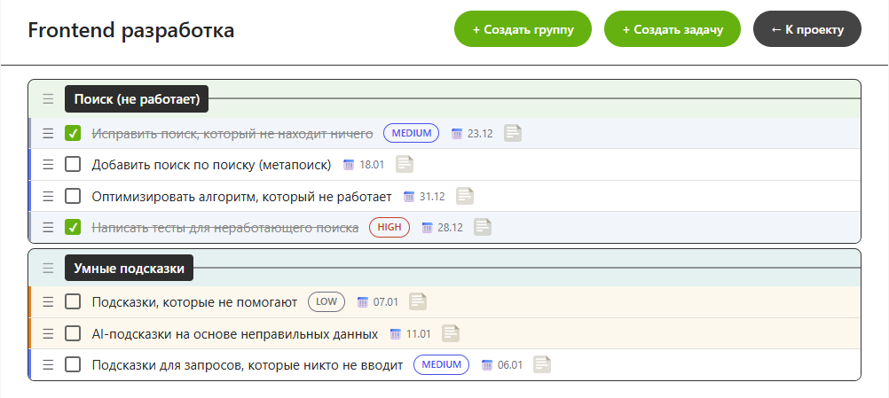889x398 pixels.
Task: Open note icon for "AI-подсказки" task
Action: pyautogui.click(x=451, y=333)
